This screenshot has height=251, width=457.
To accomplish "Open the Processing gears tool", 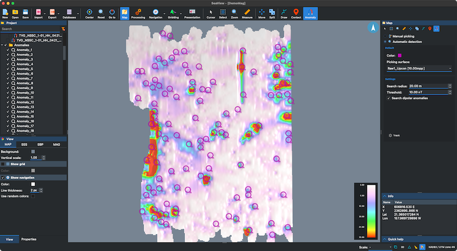I will [138, 13].
